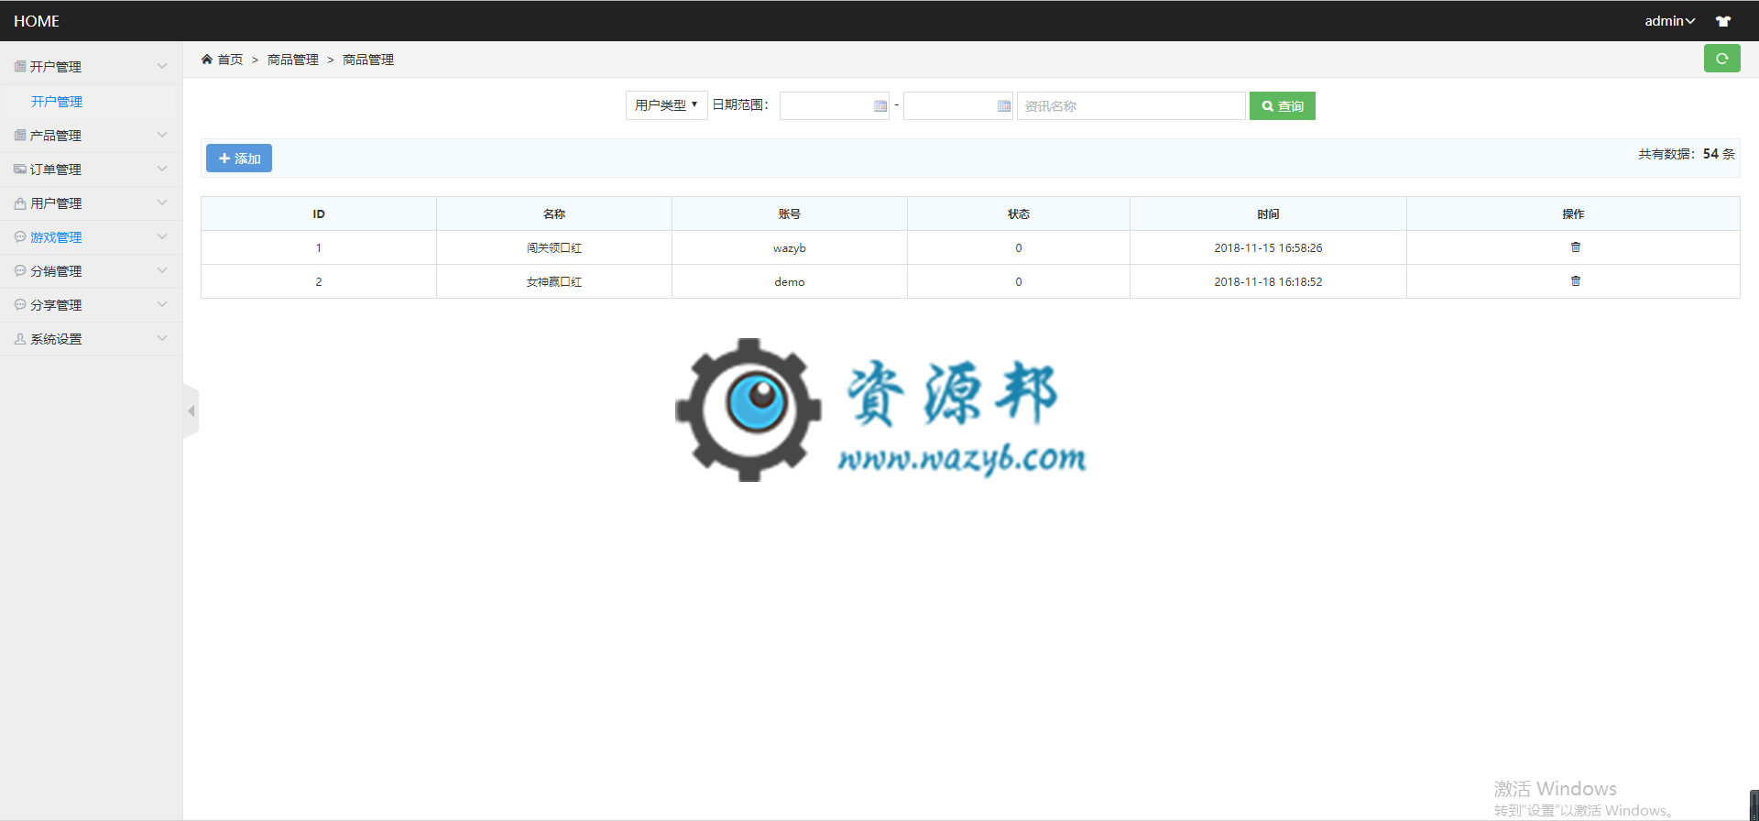1759x821 pixels.
Task: Click 系统设置 menu icon
Action: pos(20,338)
